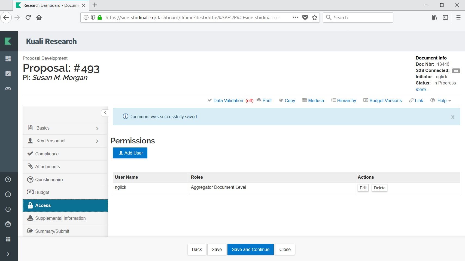Click Save and Continue button
465x261 pixels.
click(250, 249)
